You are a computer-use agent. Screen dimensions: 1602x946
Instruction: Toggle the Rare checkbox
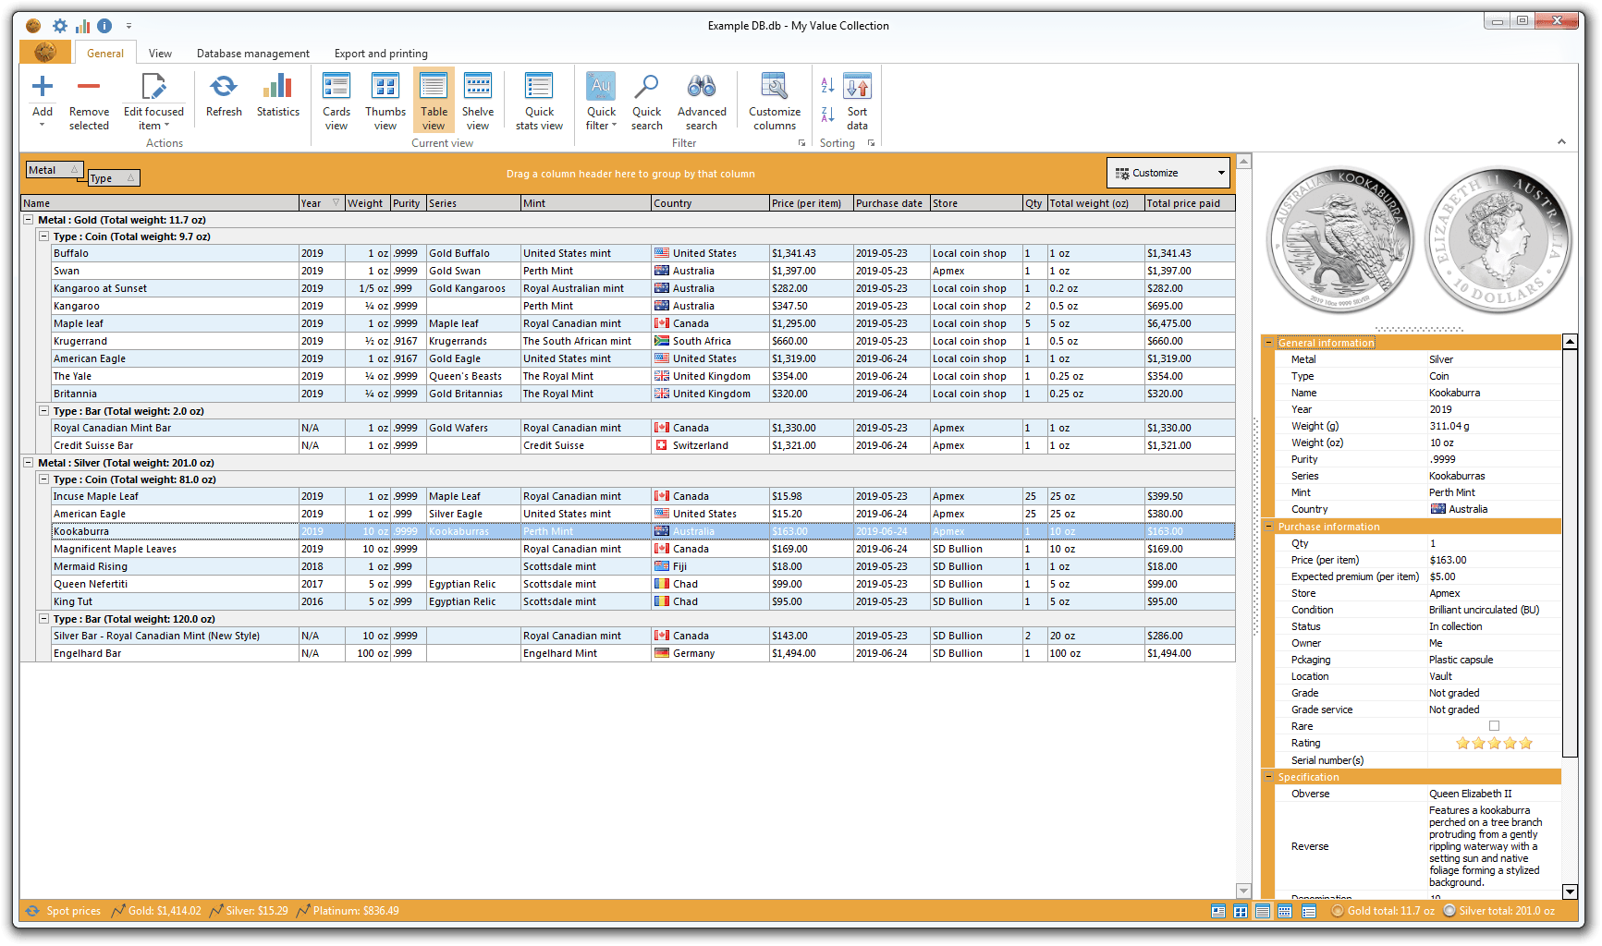pos(1494,726)
